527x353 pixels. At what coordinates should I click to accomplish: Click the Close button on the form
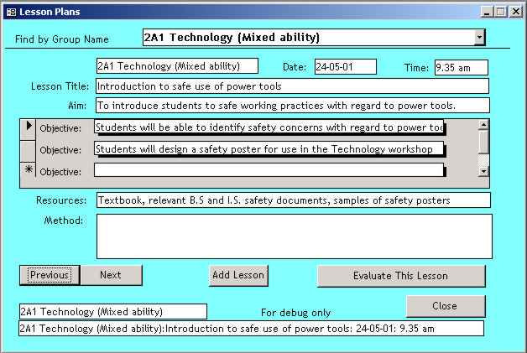coord(446,306)
